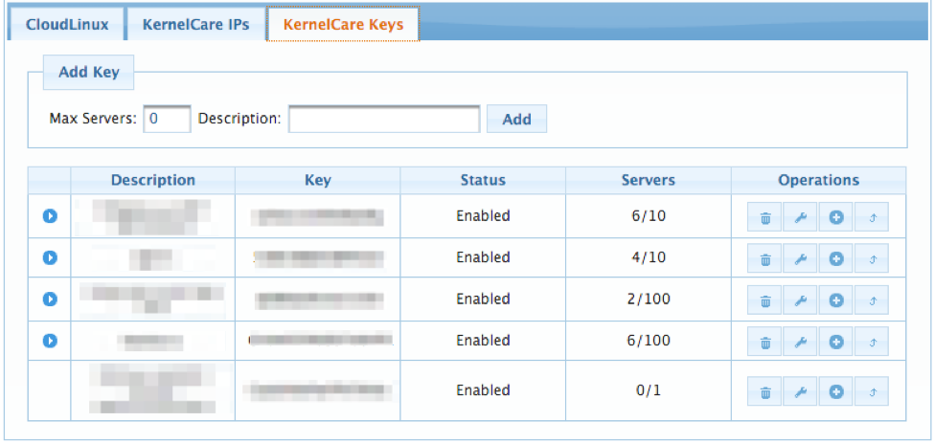Expand the row showing 6/100 servers
The image size is (934, 444).
(50, 341)
